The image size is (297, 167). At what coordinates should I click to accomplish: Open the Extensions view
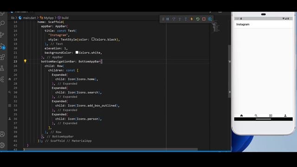pos(2,57)
